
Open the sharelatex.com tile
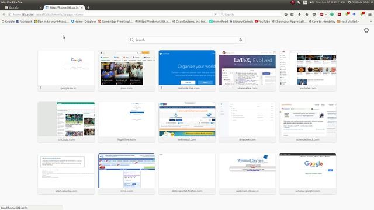(x=247, y=71)
